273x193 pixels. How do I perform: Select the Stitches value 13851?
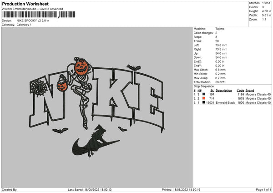[x=266, y=3]
